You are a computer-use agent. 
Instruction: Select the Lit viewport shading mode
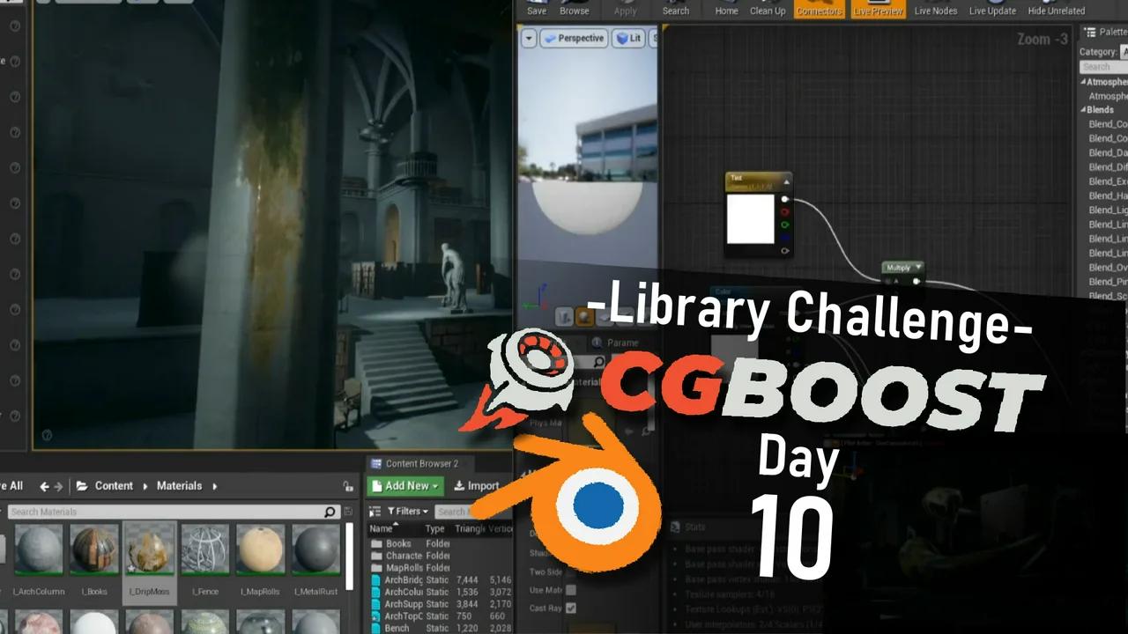[629, 38]
